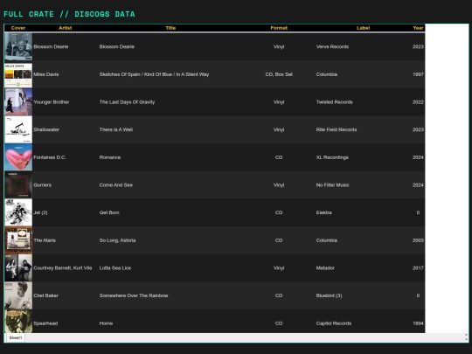Screen dimensions: 472x354
Task: Select the No Filter Music label cell
Action: (x=333, y=185)
